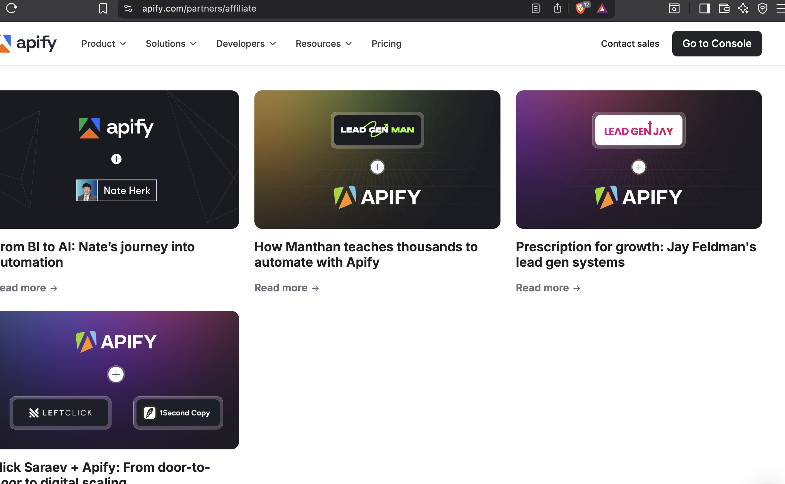The width and height of the screenshot is (785, 484).
Task: Open the Lead Gen Man card image
Action: (377, 160)
